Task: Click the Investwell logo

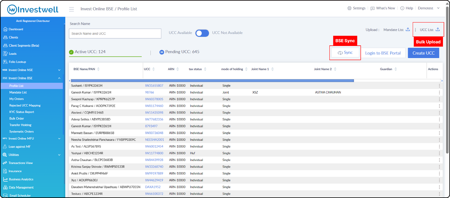Action: tap(33, 9)
